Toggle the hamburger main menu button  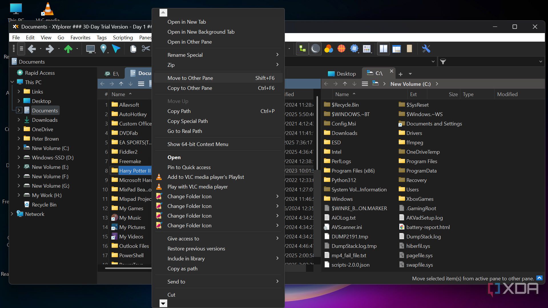coord(21,49)
